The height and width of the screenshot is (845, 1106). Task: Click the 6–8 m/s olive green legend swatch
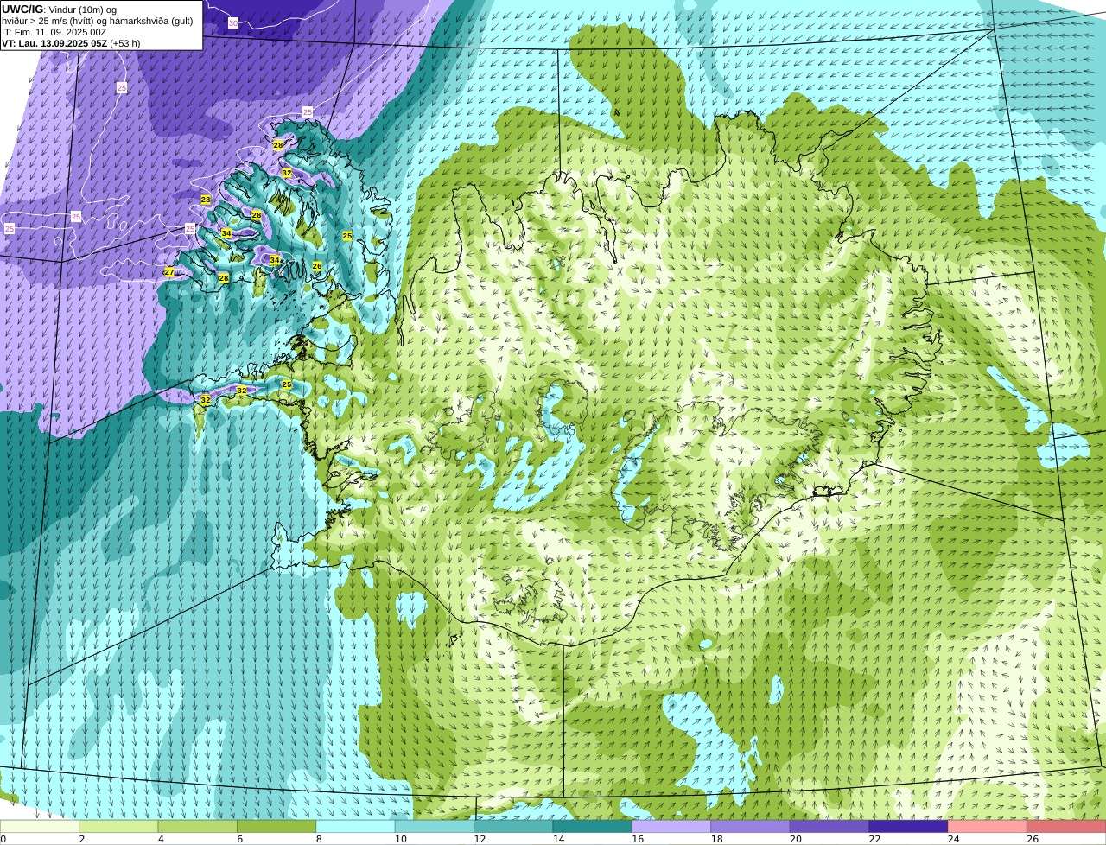tap(276, 827)
